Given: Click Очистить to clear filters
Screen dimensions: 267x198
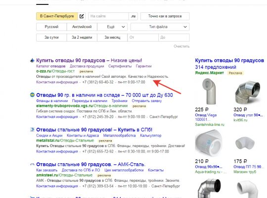Looking at the screenshot, I should click(x=181, y=46).
